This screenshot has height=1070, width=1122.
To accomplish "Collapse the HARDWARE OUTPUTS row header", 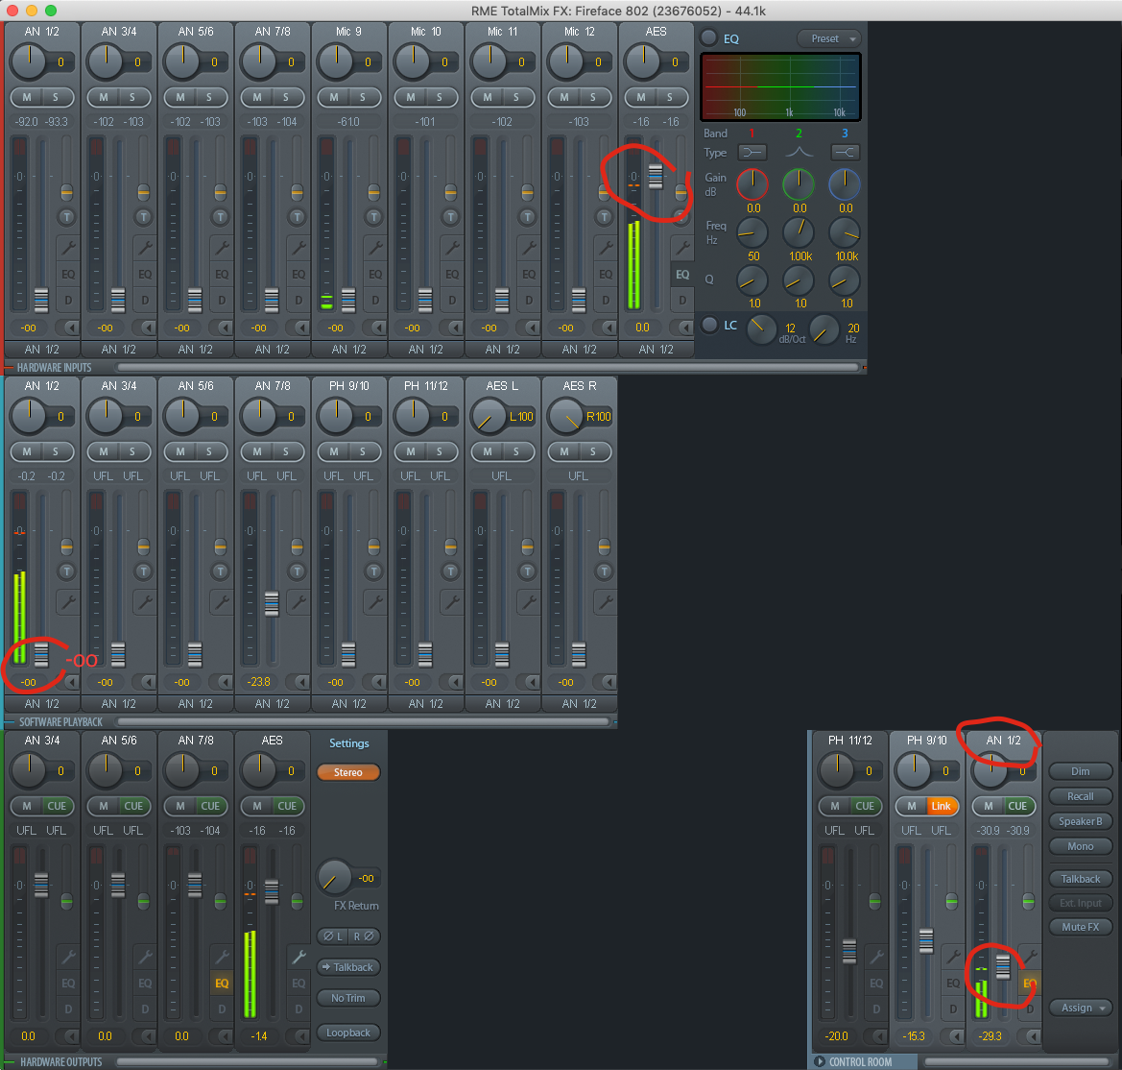I will (60, 1062).
